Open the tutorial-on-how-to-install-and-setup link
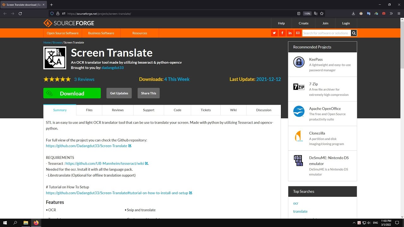 pos(117,193)
